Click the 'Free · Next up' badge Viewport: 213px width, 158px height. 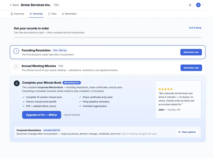pos(60,50)
